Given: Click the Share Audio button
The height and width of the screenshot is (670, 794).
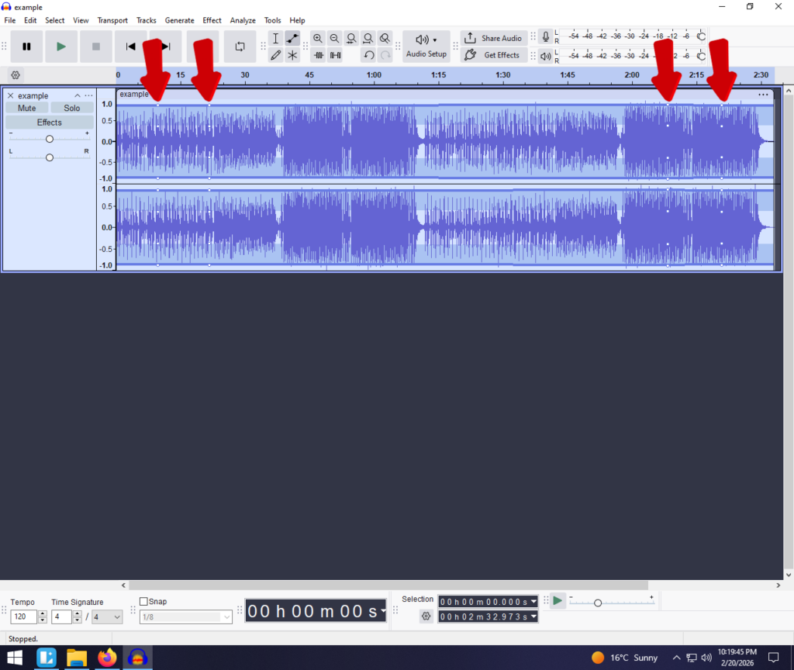Looking at the screenshot, I should [494, 38].
